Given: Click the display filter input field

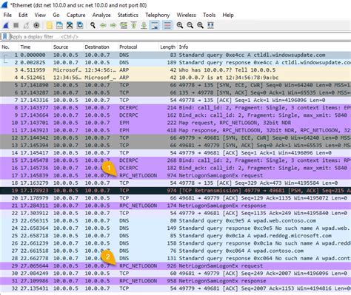Looking at the screenshot, I should 180,37.
